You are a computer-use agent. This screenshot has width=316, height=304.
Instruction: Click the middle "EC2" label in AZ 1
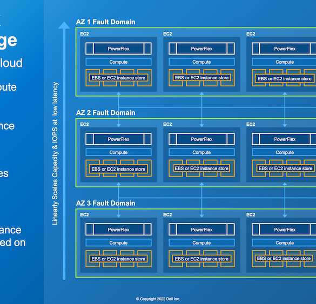pyautogui.click(x=167, y=34)
